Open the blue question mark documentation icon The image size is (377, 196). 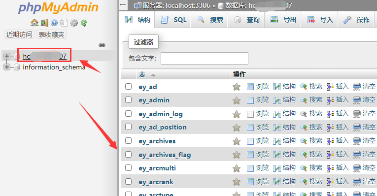(x=54, y=23)
